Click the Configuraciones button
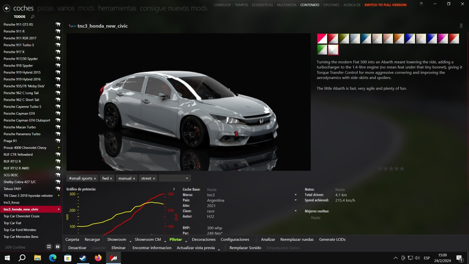469x264 pixels. coord(235,239)
